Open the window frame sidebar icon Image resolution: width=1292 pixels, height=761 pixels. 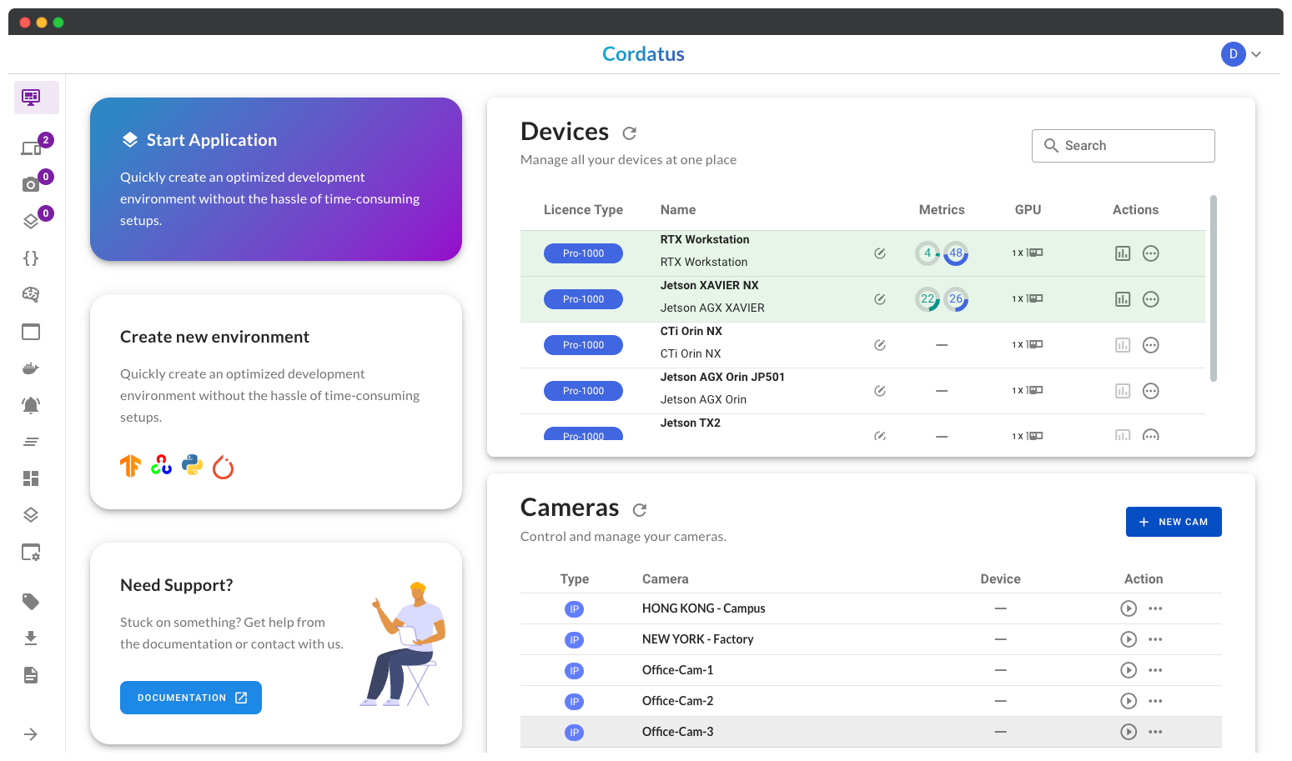point(31,332)
